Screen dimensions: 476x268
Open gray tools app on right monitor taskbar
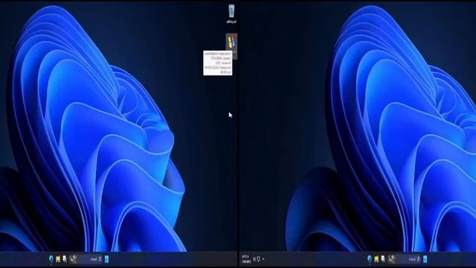pos(391,259)
